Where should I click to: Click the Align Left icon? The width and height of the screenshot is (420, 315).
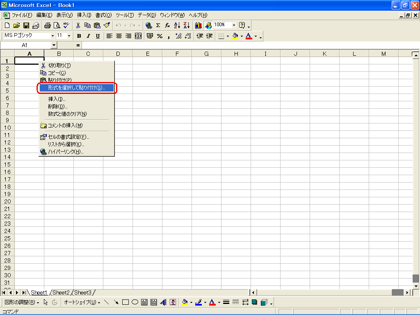(x=109, y=36)
